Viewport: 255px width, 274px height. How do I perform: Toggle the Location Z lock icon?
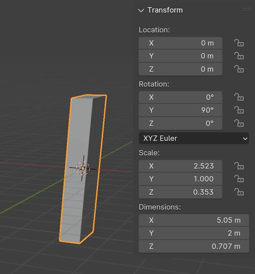(x=239, y=69)
